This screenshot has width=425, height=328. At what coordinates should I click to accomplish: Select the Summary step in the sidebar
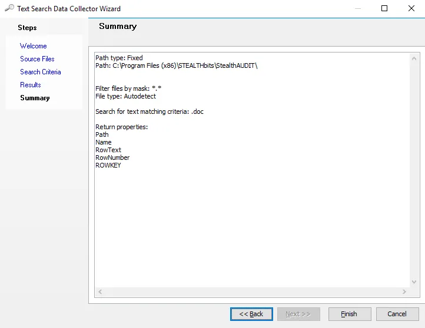tap(35, 98)
